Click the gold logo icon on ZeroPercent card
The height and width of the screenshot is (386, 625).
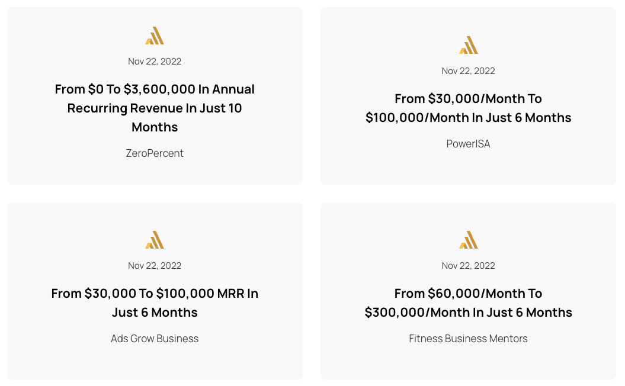tap(155, 36)
